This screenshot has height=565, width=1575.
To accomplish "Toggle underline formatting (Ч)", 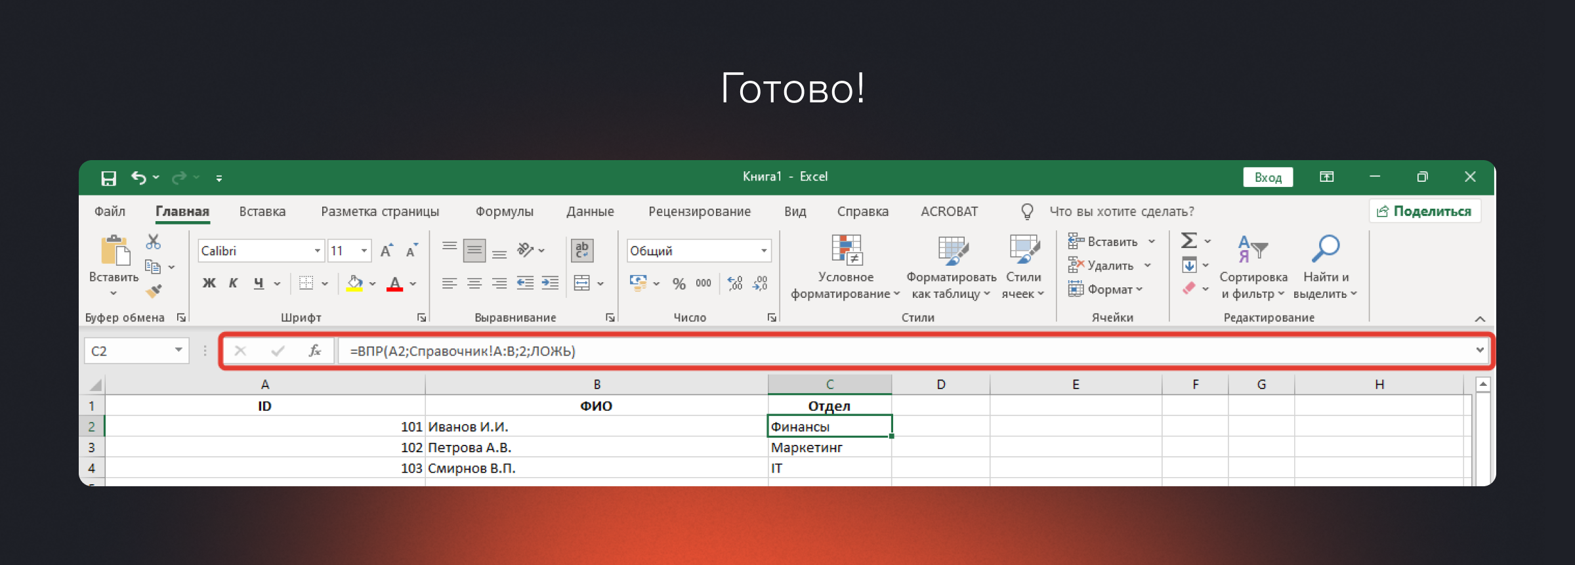I will [259, 283].
